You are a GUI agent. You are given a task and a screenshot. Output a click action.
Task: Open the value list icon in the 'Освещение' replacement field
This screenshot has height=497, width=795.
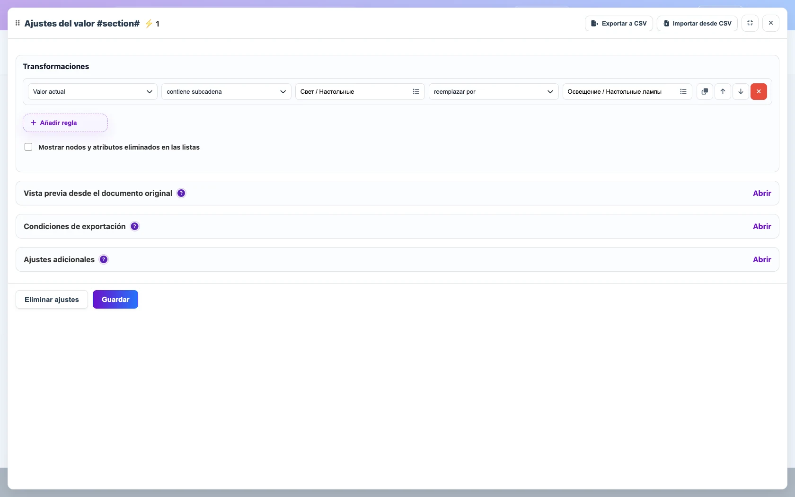(x=683, y=92)
